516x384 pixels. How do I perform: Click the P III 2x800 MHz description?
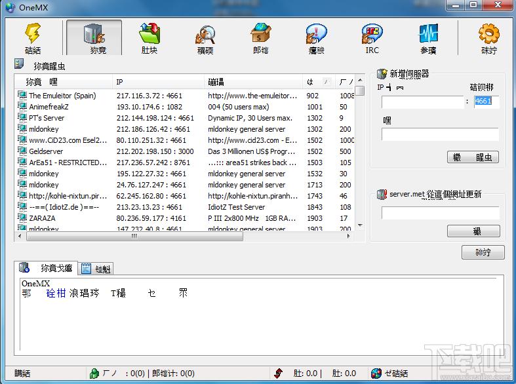(251, 218)
